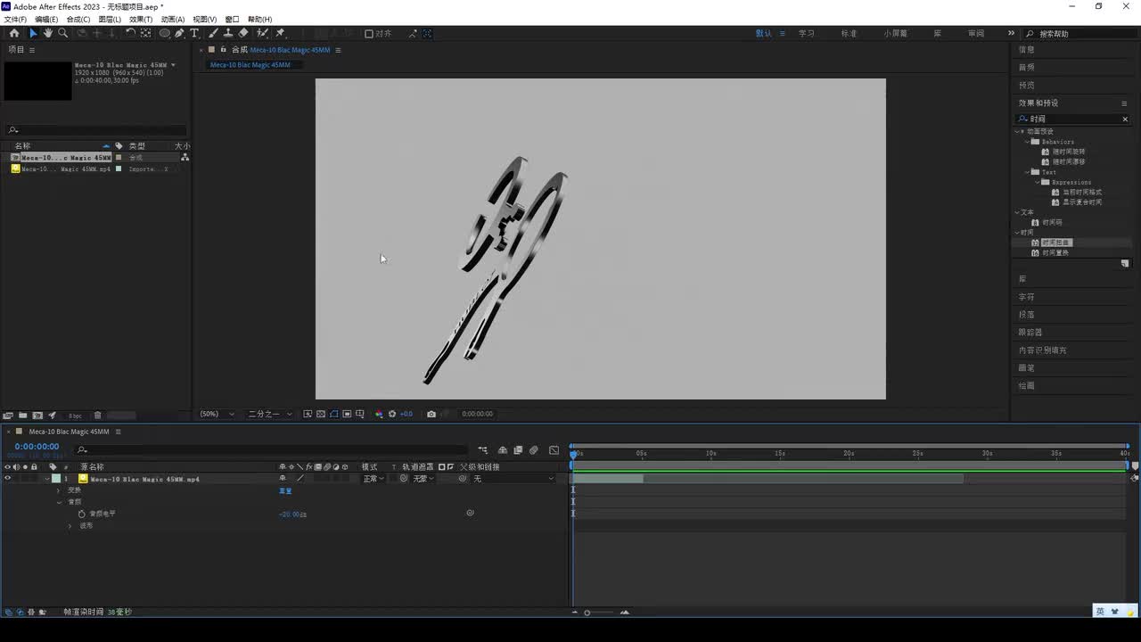Screen dimensions: 1141x642
Task: Collapse the 音频 audio property group
Action: tap(60, 502)
